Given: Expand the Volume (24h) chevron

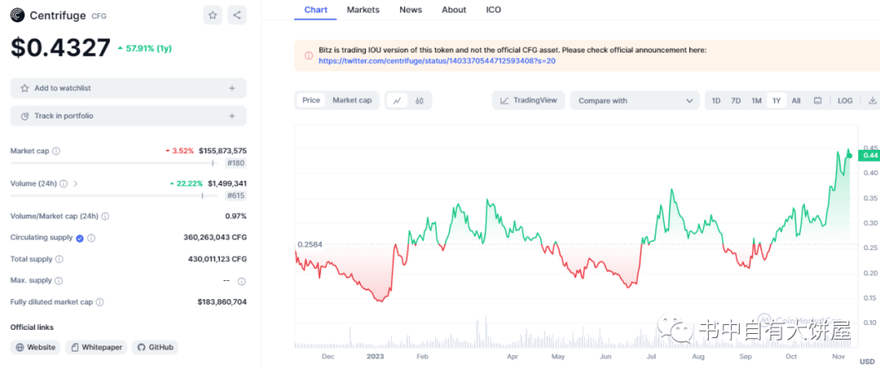Looking at the screenshot, I should (x=76, y=184).
